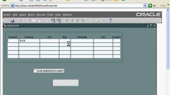Click the Remove Record toolbar icon
Screen dimensions: 170x95
97,21
